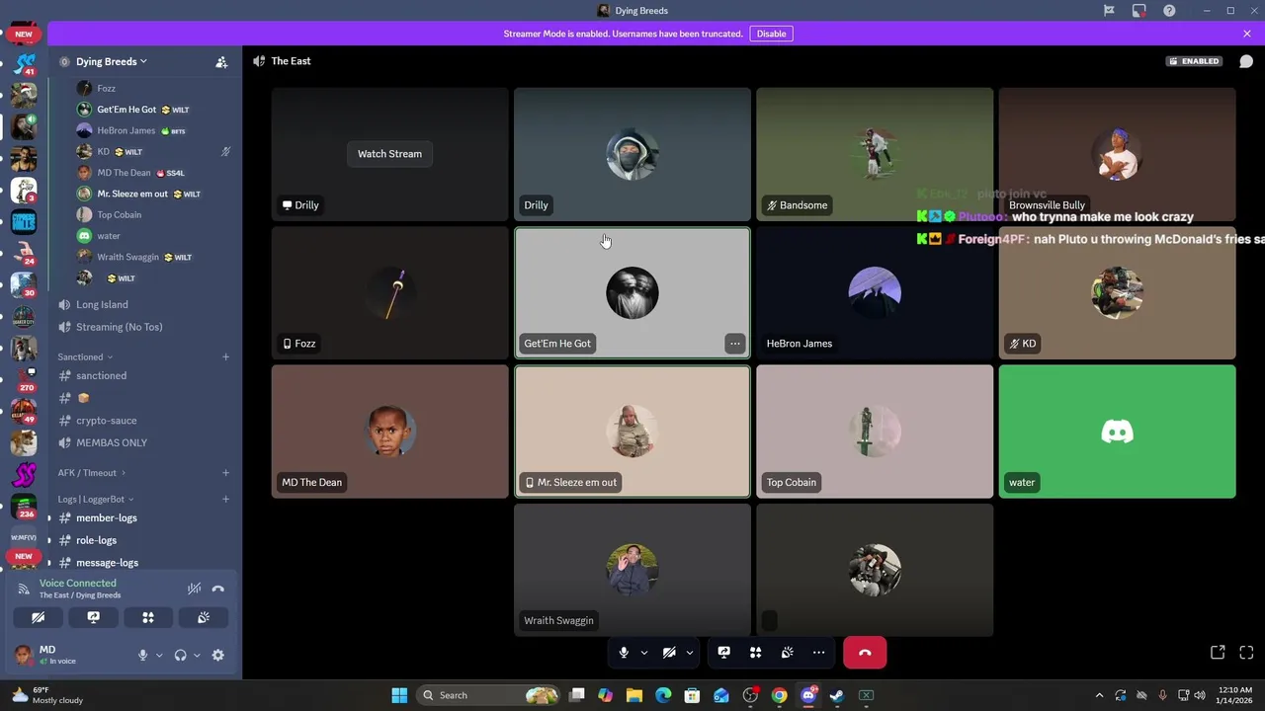Open output device dropdown beside headphones
Image resolution: width=1265 pixels, height=711 pixels.
[197, 655]
